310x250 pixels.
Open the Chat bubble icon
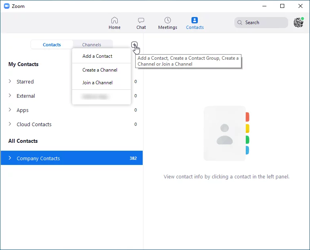click(141, 20)
